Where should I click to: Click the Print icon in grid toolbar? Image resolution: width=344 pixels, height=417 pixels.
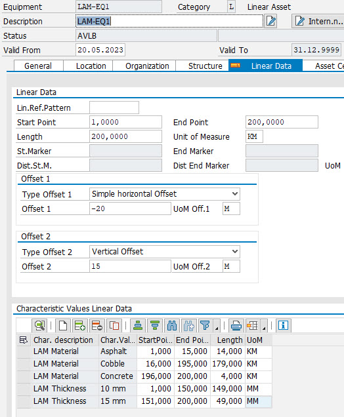[236, 325]
